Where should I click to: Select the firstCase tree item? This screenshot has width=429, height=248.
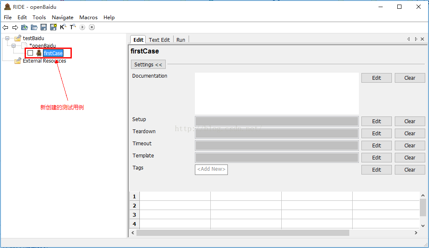point(53,53)
